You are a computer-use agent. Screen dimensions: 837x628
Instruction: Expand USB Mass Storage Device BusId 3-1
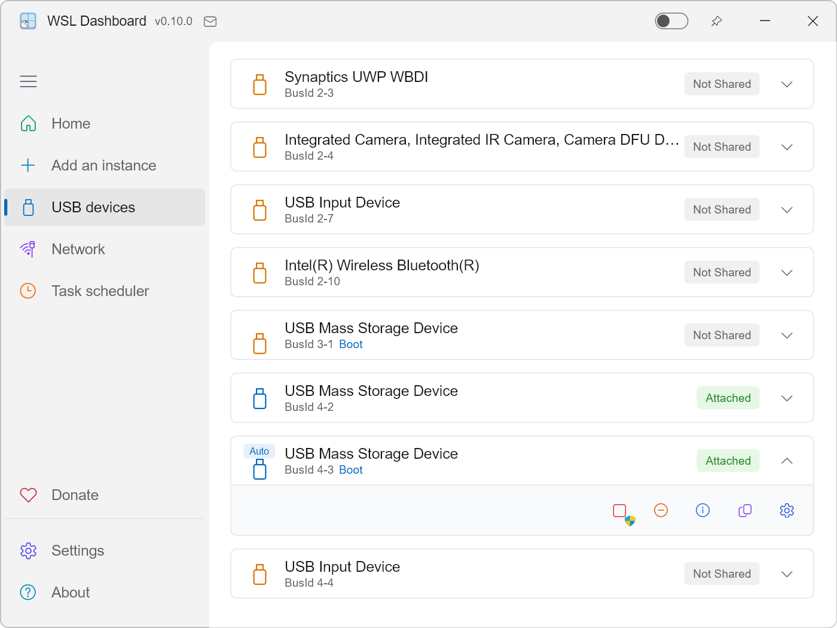(787, 336)
